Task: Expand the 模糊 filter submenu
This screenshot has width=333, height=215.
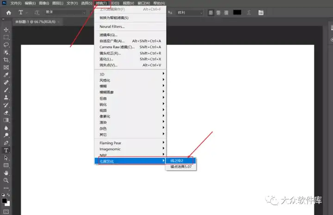Action: tap(130, 86)
